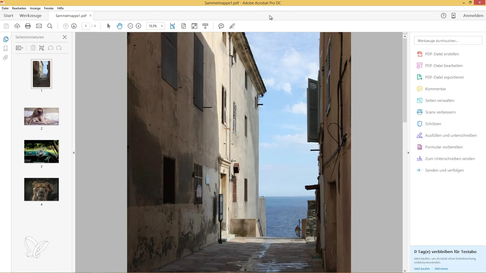Click the Aktivieren link
This screenshot has height=273, width=486.
pos(441,269)
